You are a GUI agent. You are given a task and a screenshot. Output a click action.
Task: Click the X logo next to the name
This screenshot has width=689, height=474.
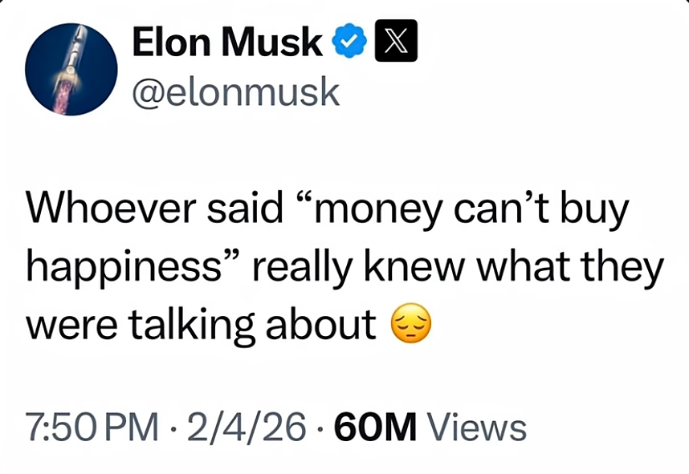pos(395,41)
